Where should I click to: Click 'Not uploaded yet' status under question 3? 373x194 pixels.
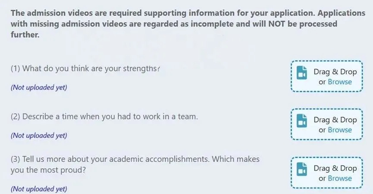[39, 189]
